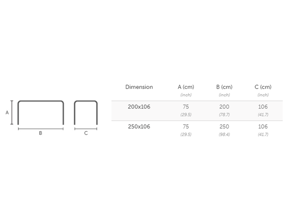
Task: Click the width dimension line above B
Action: [x=41, y=128]
